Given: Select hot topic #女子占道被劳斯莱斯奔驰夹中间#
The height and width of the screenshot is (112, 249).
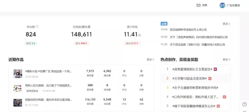Looking at the screenshot, I should pos(195,88).
